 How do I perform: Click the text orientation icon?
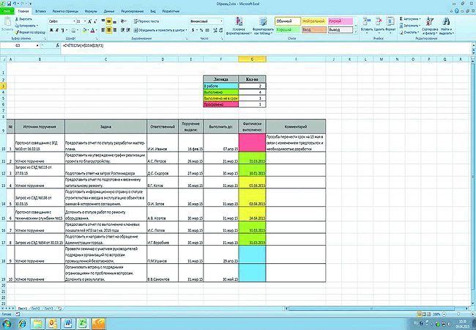(122, 21)
